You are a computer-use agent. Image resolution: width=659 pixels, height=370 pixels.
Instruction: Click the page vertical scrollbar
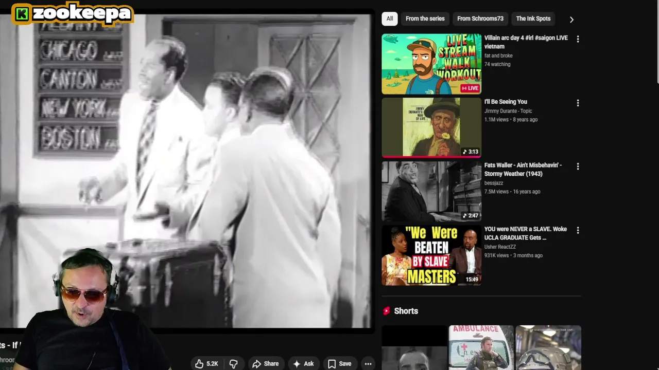click(656, 41)
